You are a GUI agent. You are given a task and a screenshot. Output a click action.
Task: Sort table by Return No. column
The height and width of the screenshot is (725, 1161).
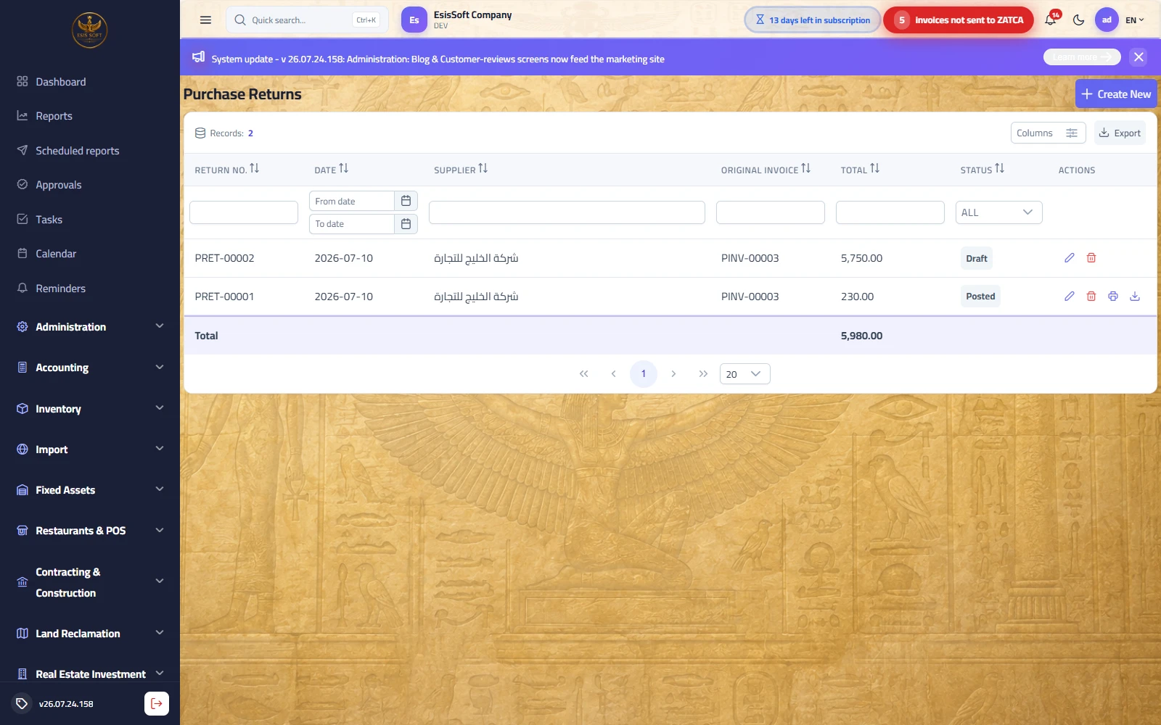tap(254, 168)
